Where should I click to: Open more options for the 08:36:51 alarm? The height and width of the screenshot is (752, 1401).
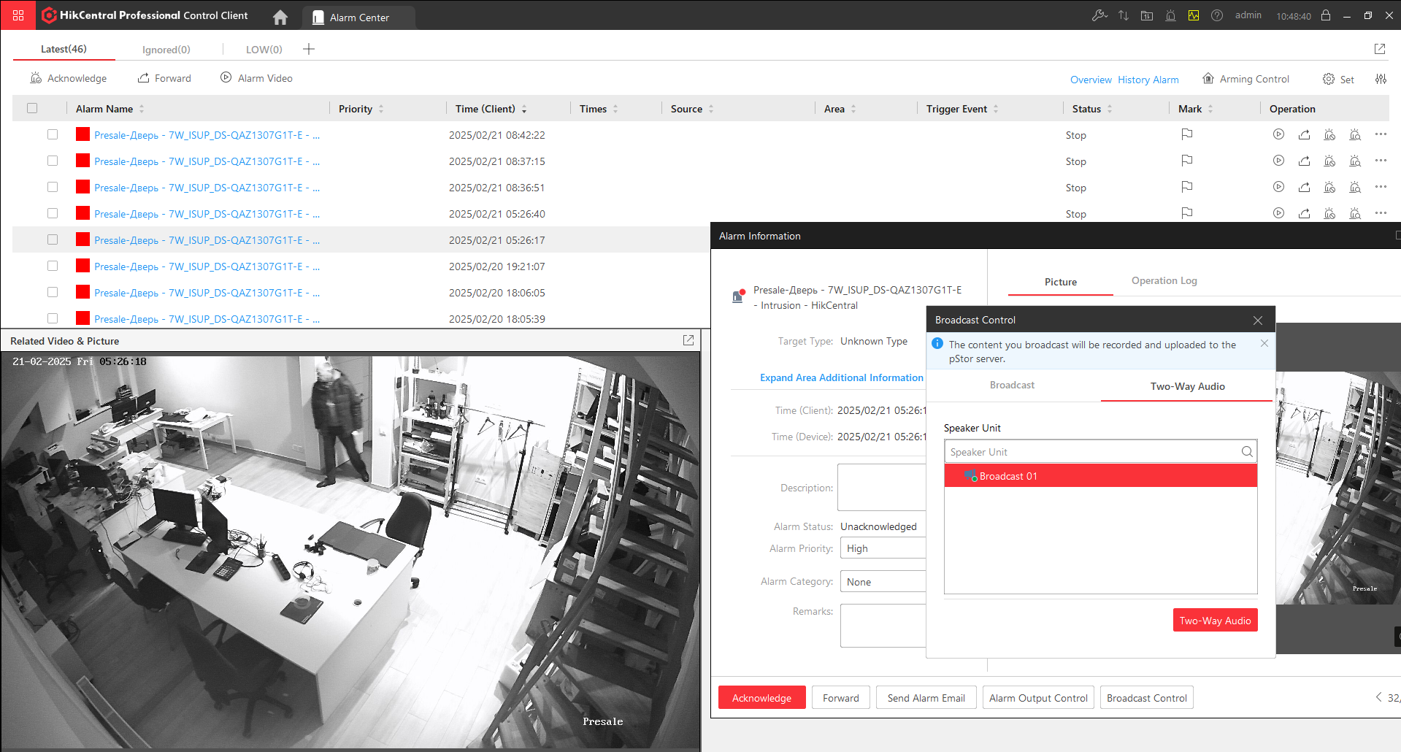pyautogui.click(x=1380, y=187)
